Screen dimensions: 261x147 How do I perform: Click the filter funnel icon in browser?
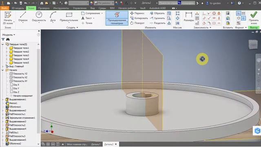tap(3, 39)
